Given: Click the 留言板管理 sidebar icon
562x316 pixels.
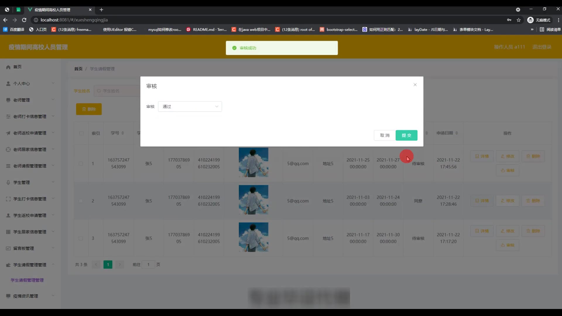Looking at the screenshot, I should coord(8,248).
